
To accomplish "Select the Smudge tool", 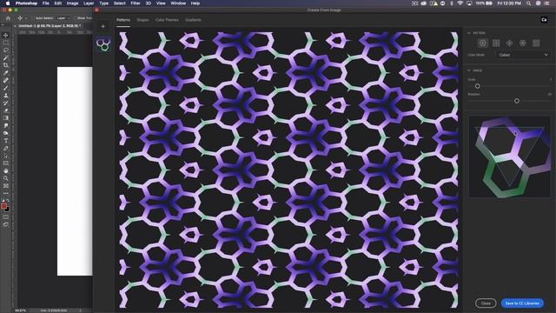I will (x=6, y=125).
